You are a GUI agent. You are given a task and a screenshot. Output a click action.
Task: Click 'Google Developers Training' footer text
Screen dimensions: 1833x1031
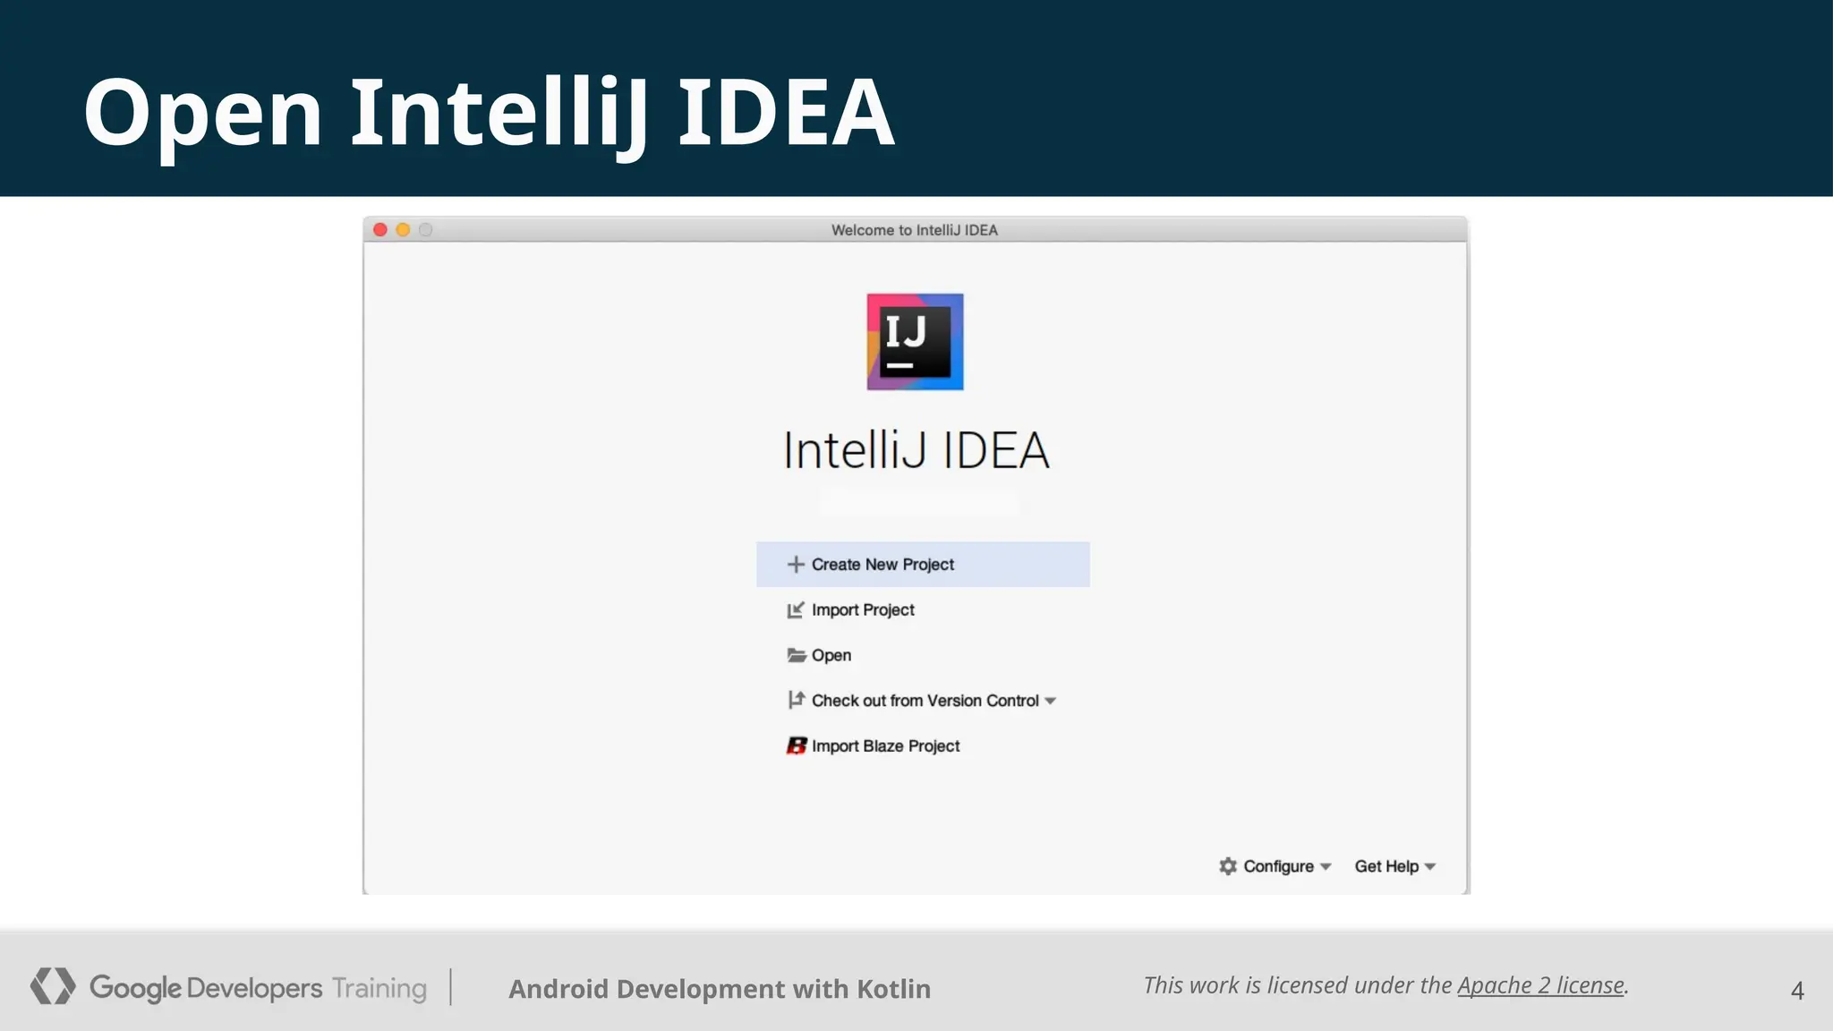tap(258, 988)
